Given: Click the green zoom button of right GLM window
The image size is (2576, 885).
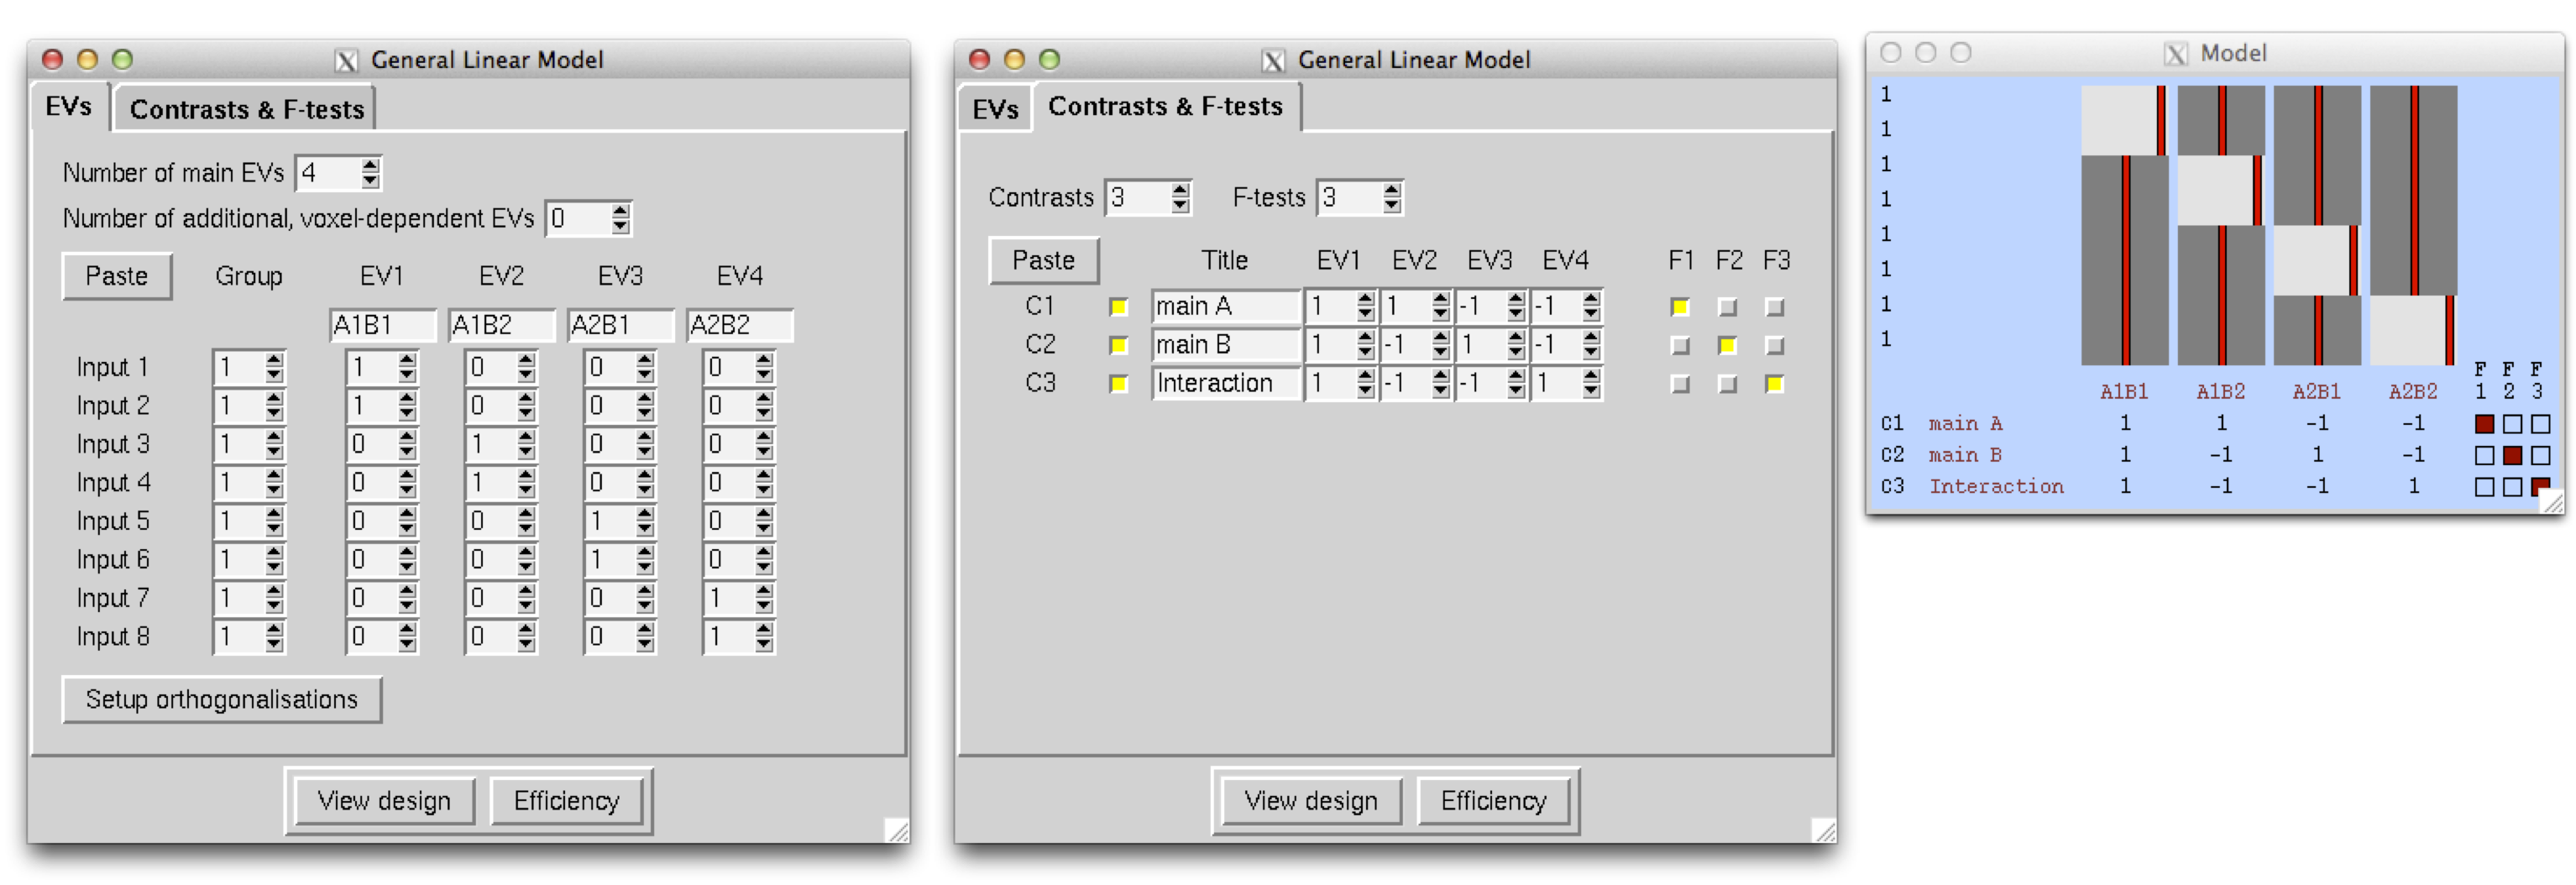Looking at the screenshot, I should tap(1049, 60).
